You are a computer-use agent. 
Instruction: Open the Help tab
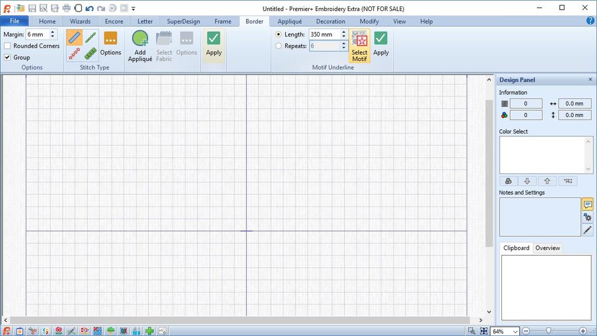[x=426, y=22]
